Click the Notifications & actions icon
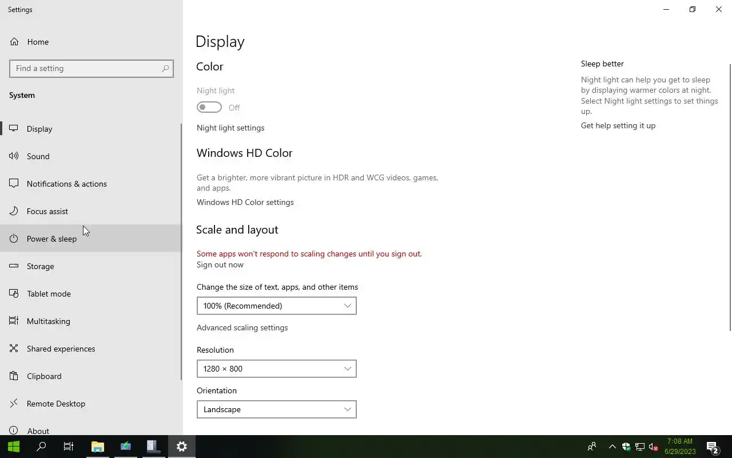 pos(14,184)
